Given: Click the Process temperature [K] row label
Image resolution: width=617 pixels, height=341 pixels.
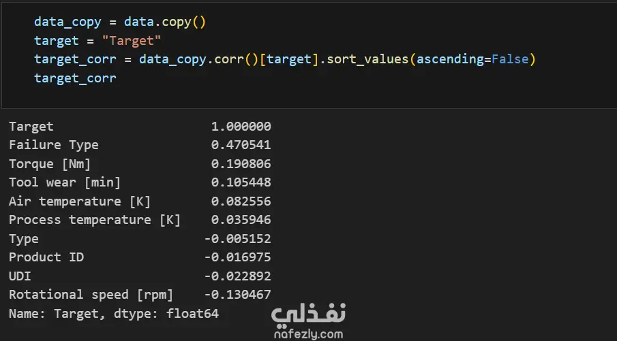Looking at the screenshot, I should click(95, 220).
